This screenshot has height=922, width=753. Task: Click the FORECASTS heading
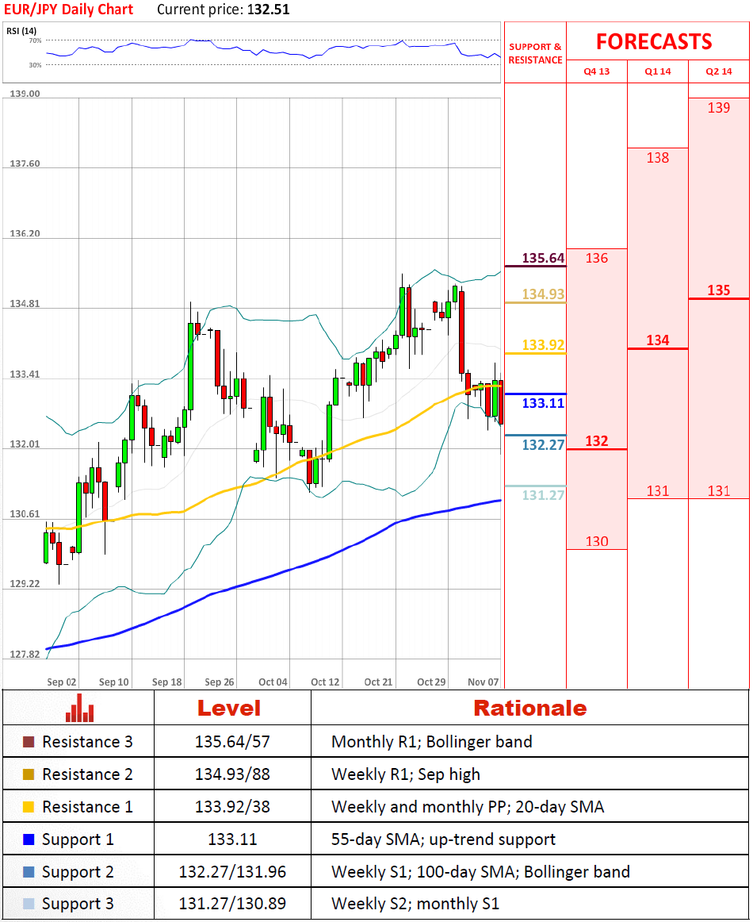654,41
